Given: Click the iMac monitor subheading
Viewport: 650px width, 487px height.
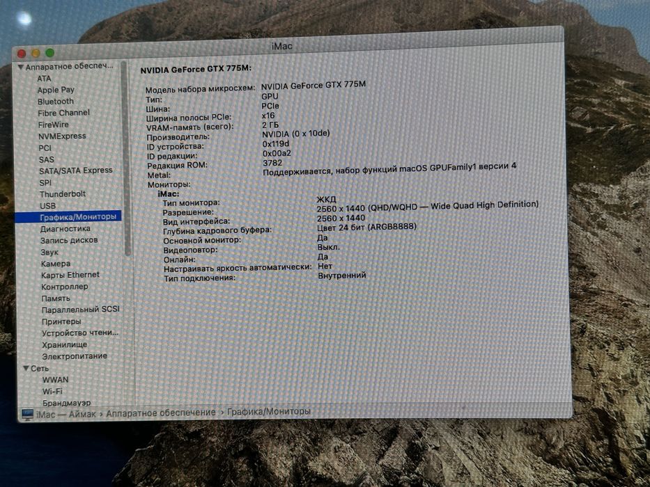Looking at the screenshot, I should click(169, 194).
